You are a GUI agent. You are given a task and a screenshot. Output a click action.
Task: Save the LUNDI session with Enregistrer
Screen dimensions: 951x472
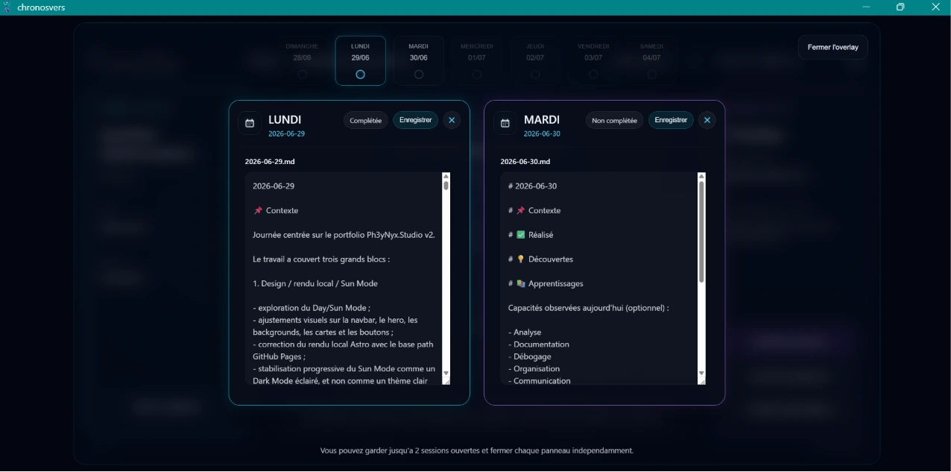(x=416, y=120)
